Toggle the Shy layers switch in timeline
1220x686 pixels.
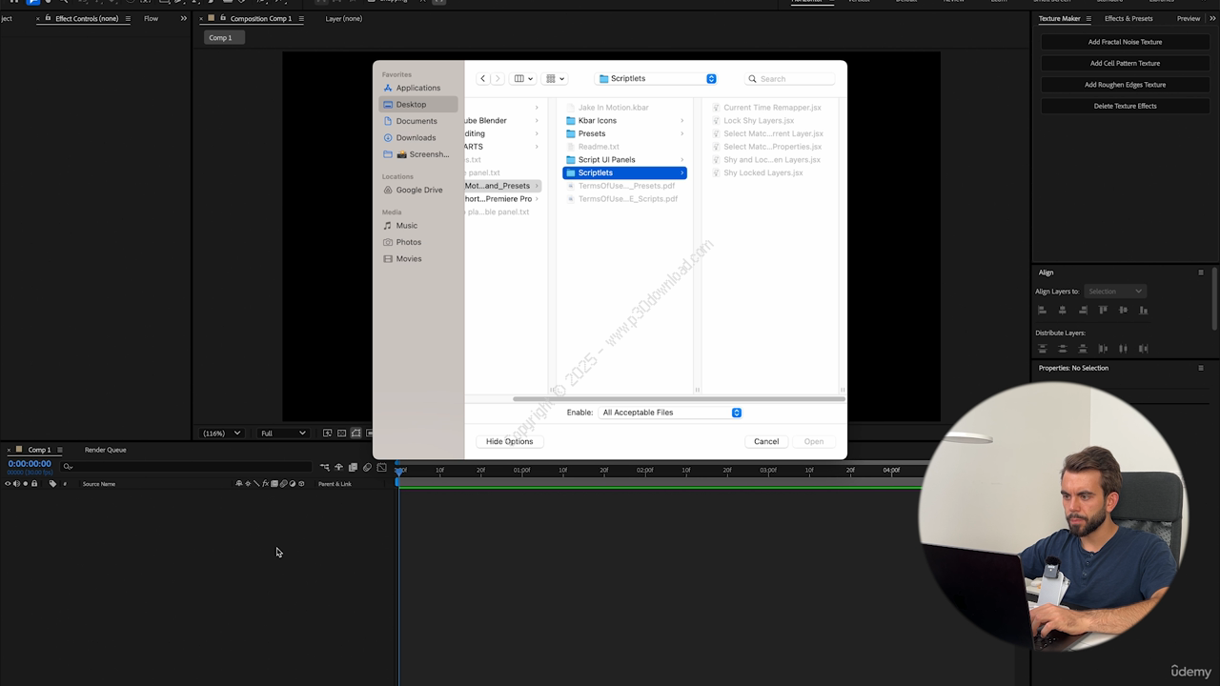[x=338, y=467]
